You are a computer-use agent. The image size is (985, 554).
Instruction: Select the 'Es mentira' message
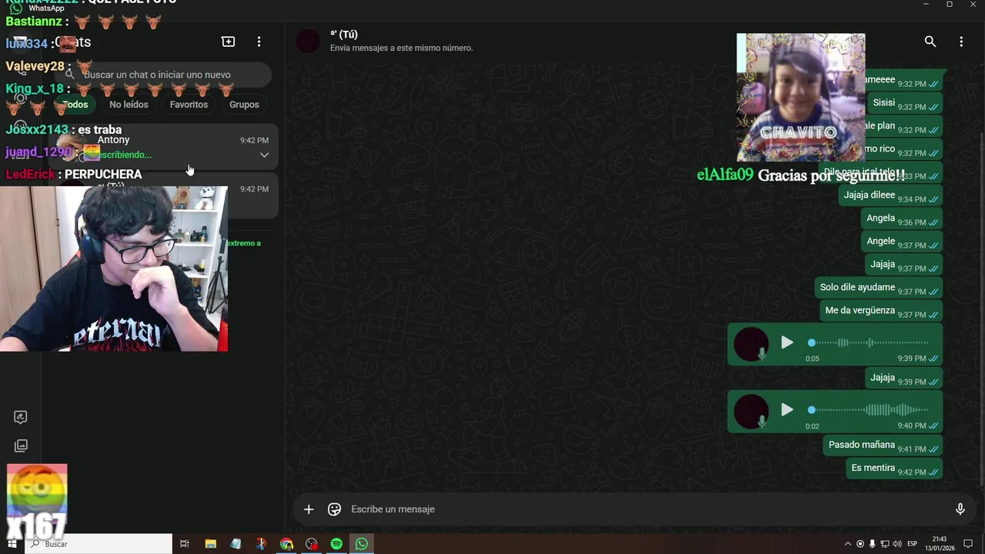(893, 469)
